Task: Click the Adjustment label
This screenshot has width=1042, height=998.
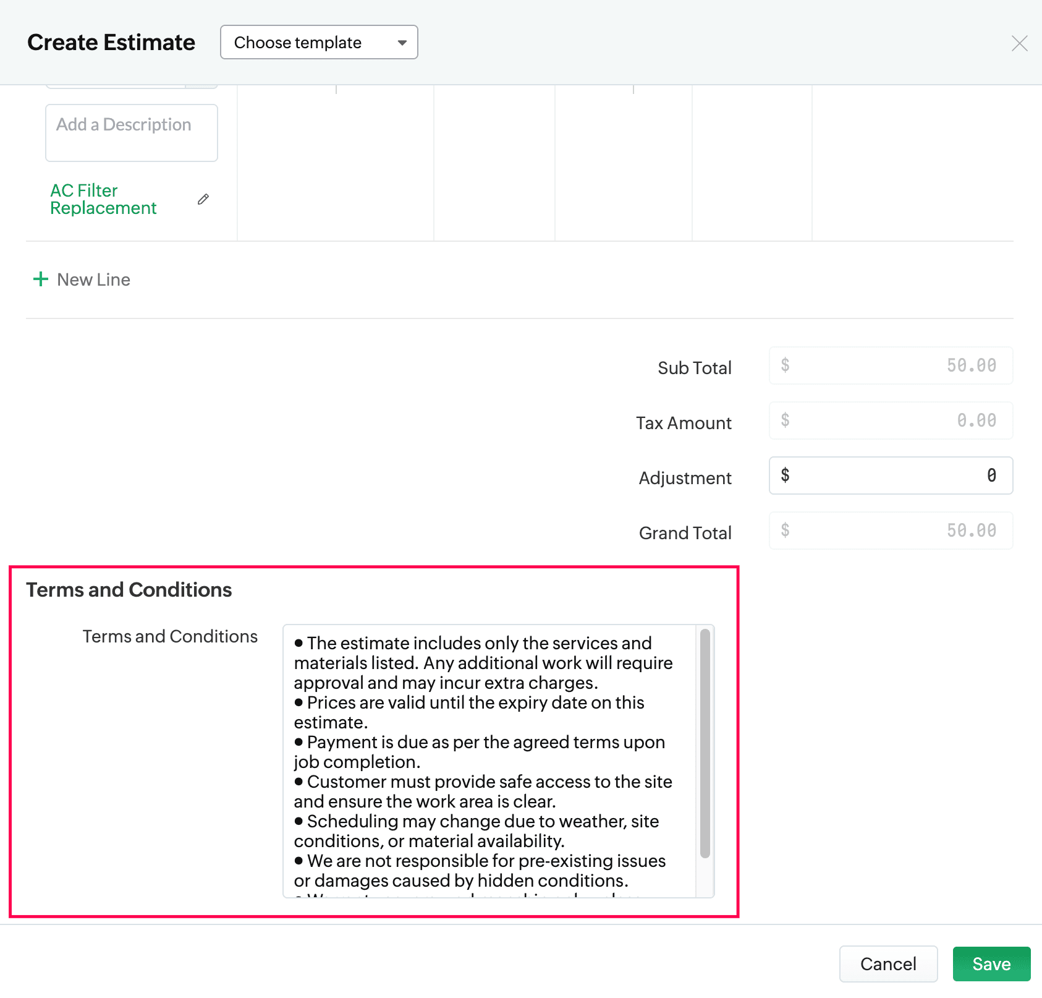Action: click(x=685, y=478)
